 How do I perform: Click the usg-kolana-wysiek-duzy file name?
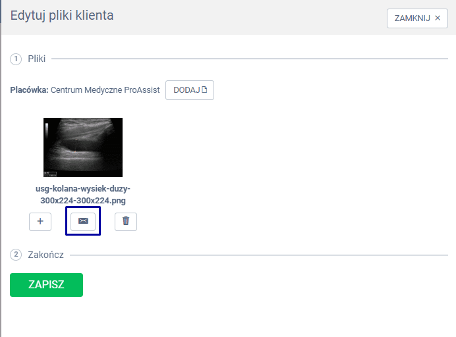(83, 189)
